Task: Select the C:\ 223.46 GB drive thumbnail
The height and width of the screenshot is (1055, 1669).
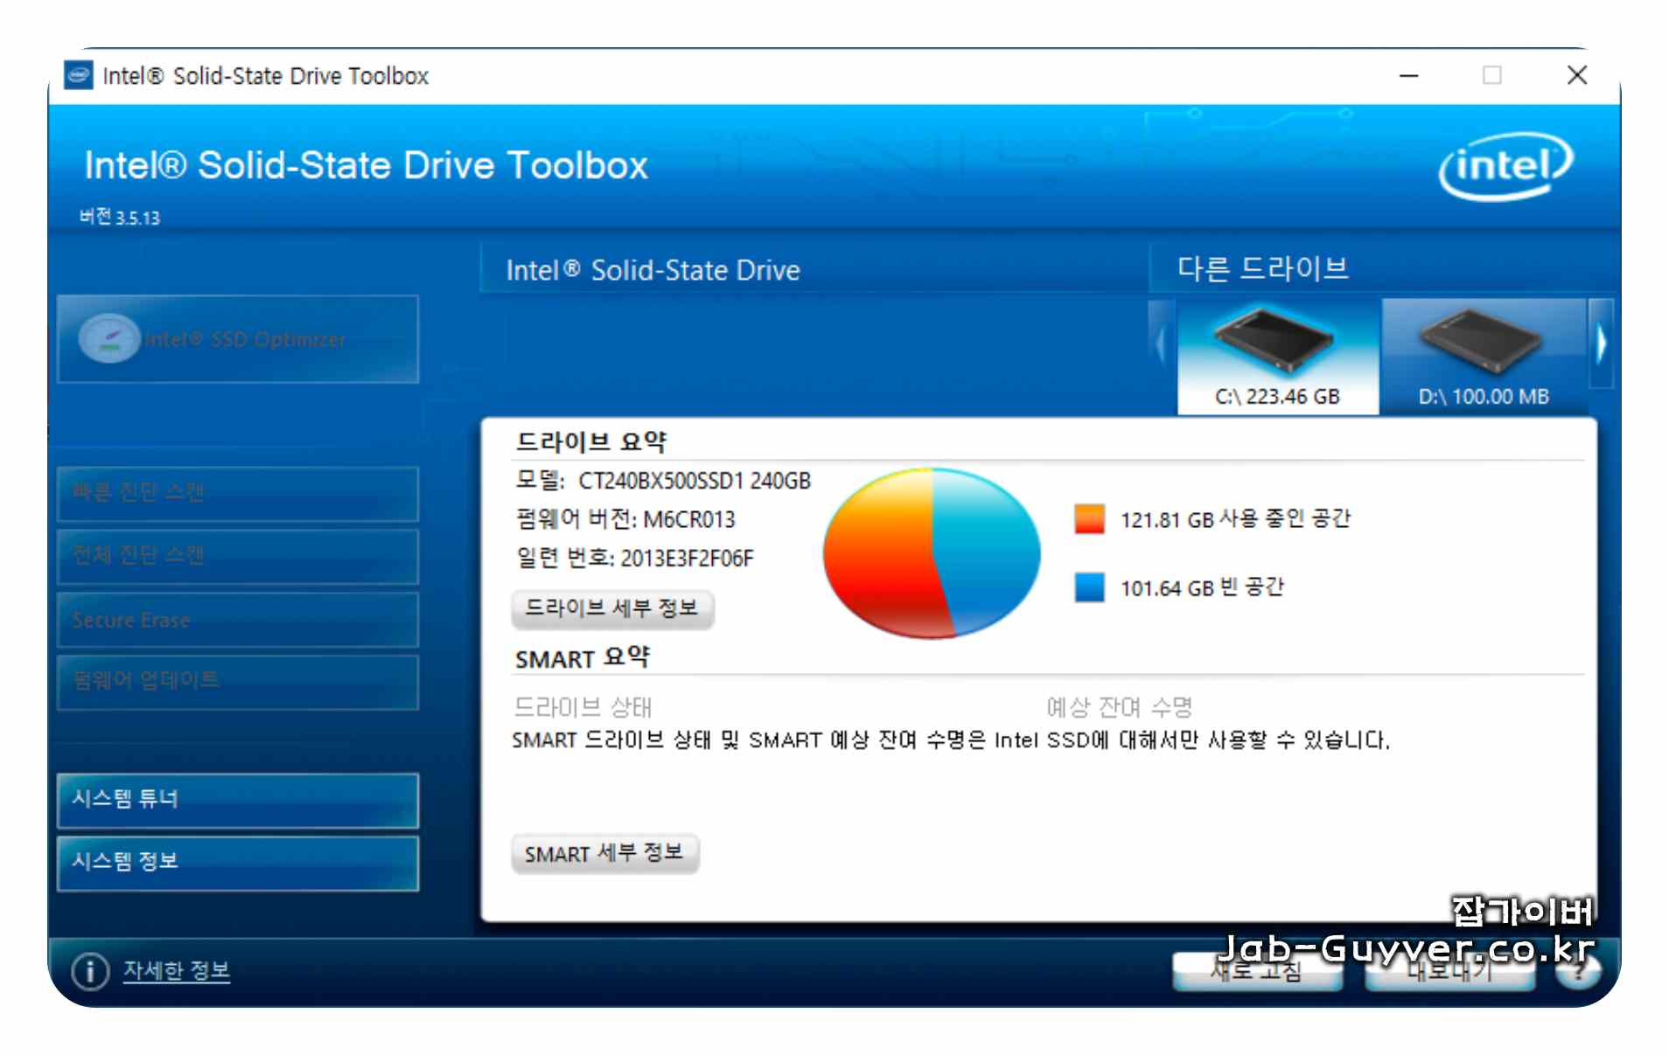Action: 1277,357
